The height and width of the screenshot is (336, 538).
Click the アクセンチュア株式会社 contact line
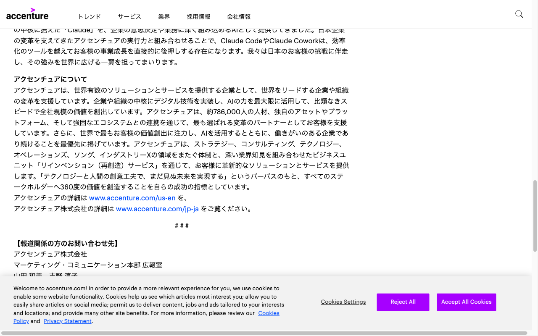[x=50, y=254]
